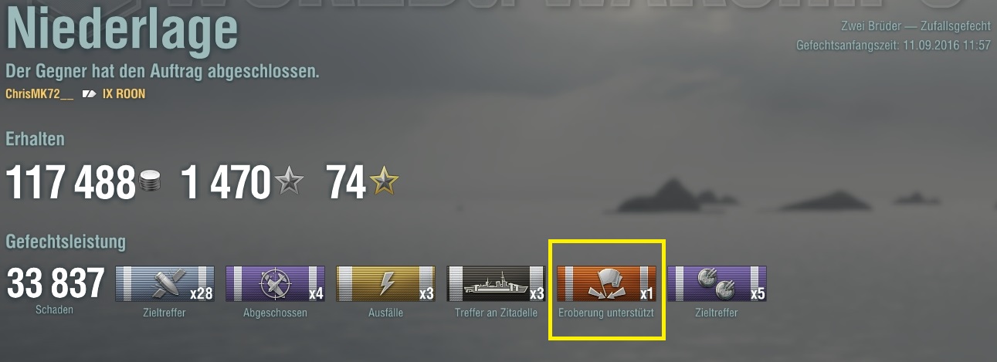Select the purple Abgeschossen ribbon
The height and width of the screenshot is (362, 997).
(x=275, y=283)
